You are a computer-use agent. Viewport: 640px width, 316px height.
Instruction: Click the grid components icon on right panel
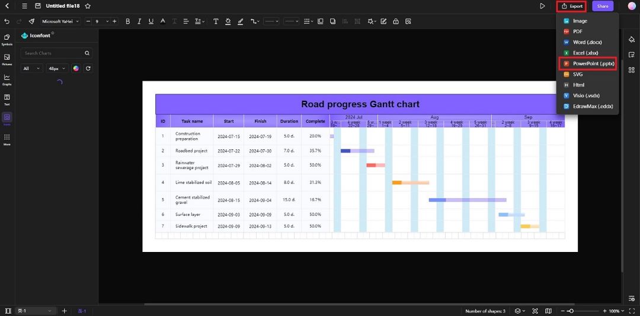(x=632, y=70)
